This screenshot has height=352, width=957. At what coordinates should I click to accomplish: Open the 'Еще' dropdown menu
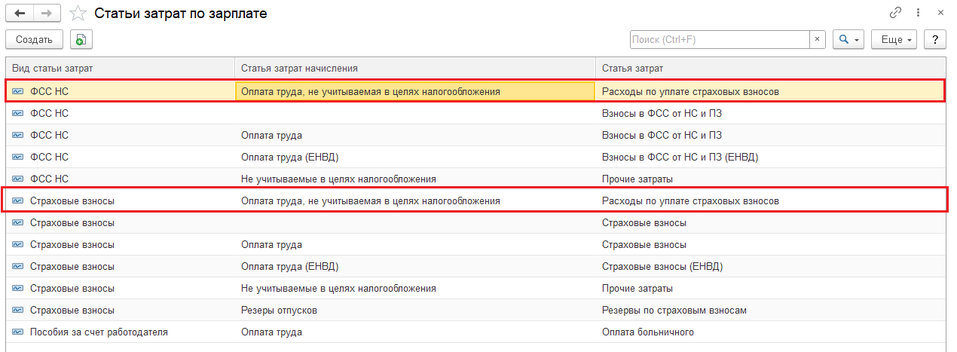click(894, 40)
